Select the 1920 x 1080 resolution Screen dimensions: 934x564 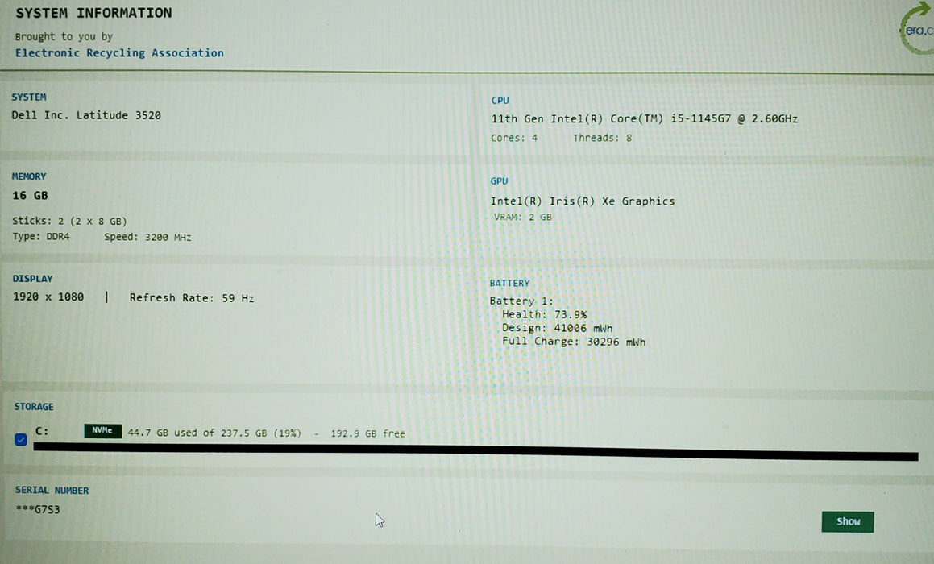click(48, 297)
